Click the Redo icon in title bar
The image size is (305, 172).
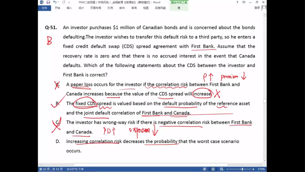coord(63,2)
